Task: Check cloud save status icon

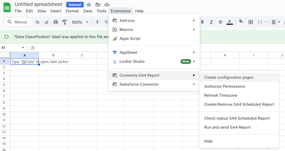Action: (x=107, y=5)
